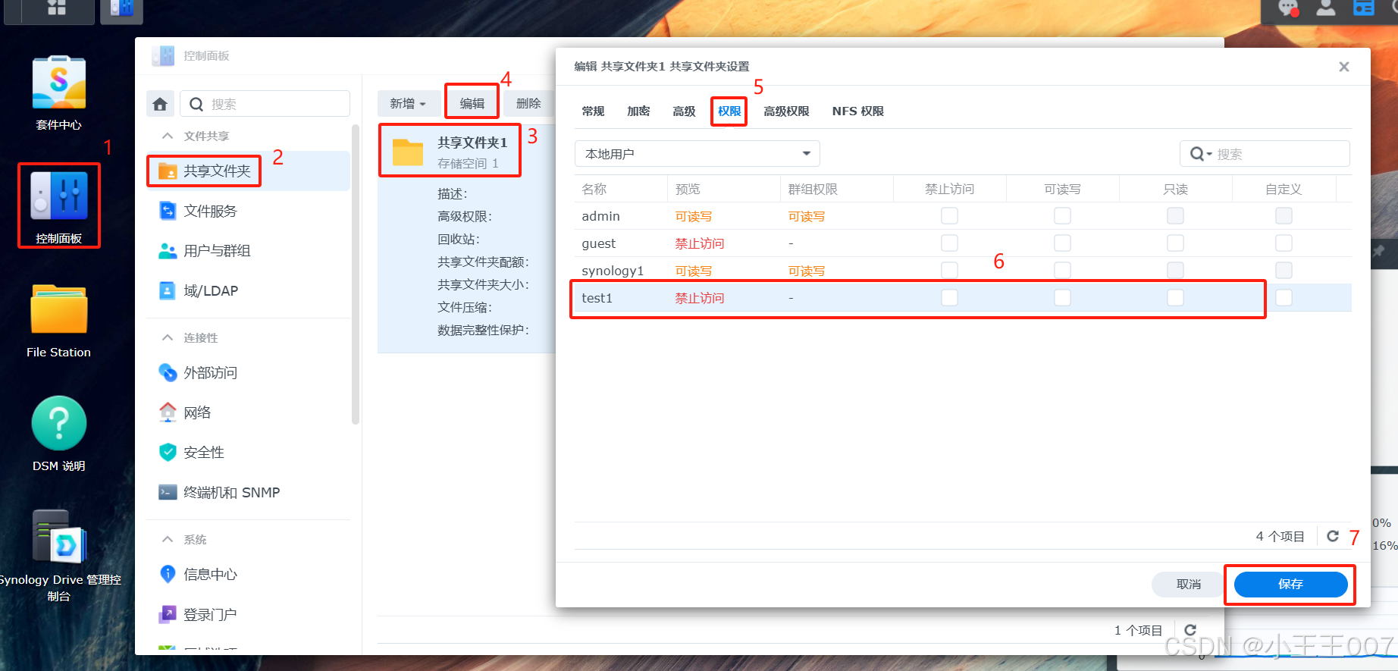Close the shared folder settings dialog
This screenshot has width=1398, height=671.
[x=1343, y=67]
